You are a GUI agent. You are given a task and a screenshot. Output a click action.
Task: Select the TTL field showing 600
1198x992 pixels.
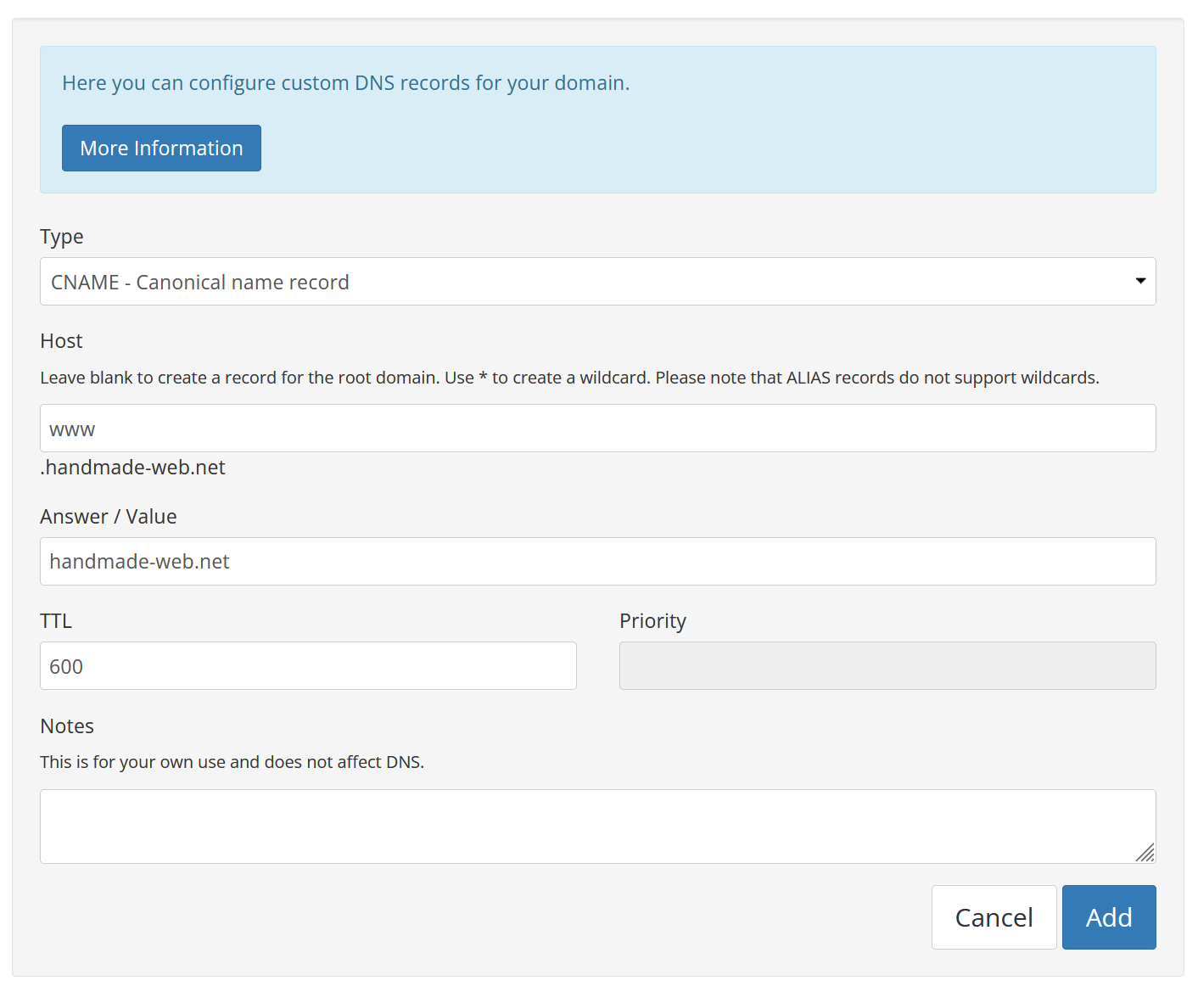[308, 666]
